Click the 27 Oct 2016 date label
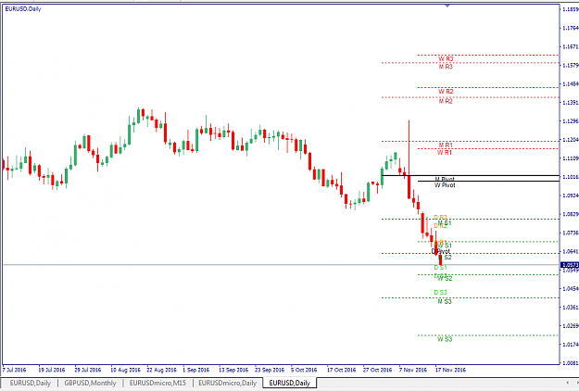The image size is (579, 391). pyautogui.click(x=377, y=370)
